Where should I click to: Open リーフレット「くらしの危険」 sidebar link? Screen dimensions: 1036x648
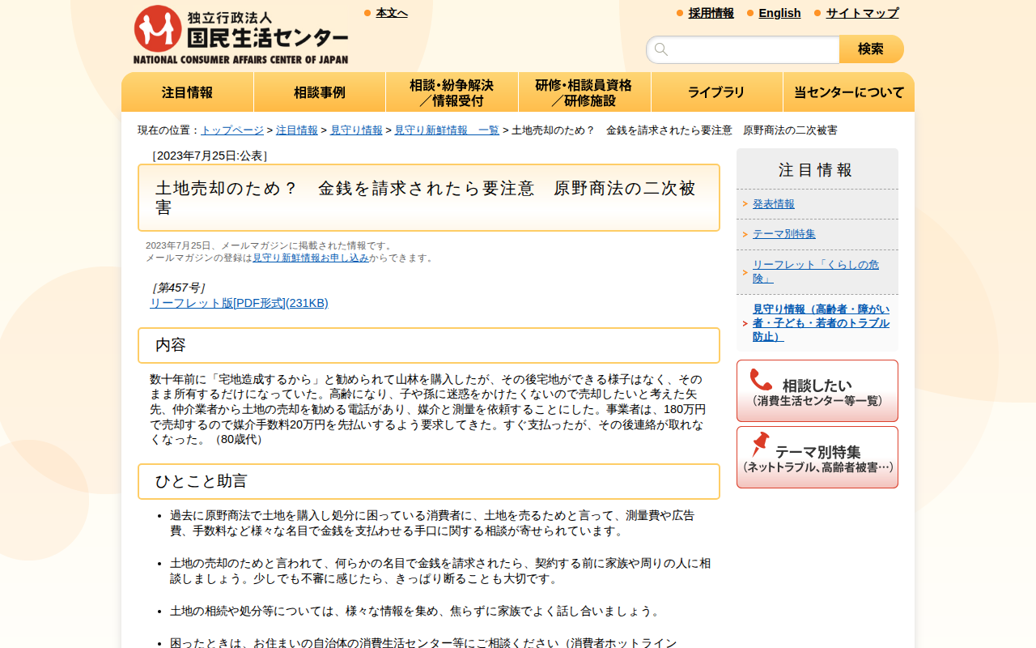pyautogui.click(x=816, y=271)
